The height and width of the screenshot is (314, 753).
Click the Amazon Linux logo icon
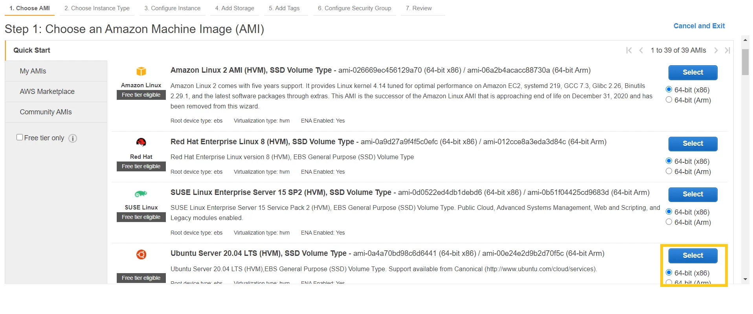(x=141, y=72)
